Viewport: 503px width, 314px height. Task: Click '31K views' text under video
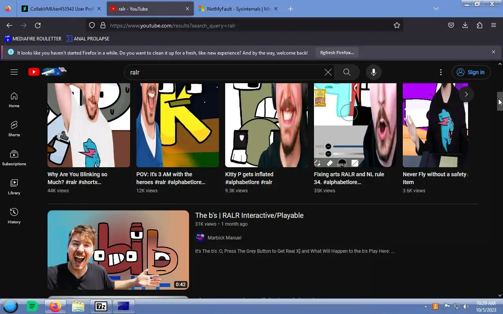click(206, 224)
